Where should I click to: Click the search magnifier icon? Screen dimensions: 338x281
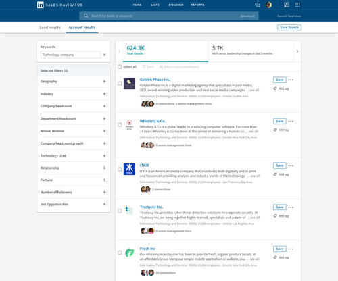tap(86, 16)
